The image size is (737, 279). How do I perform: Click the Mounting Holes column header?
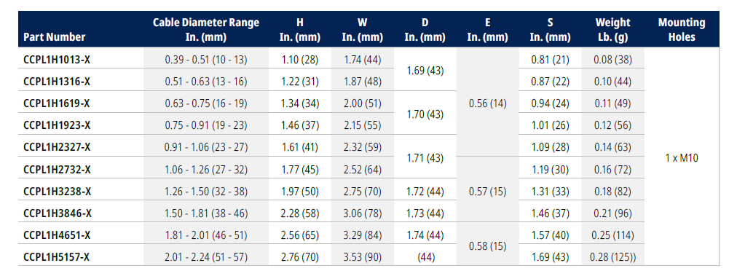click(682, 30)
